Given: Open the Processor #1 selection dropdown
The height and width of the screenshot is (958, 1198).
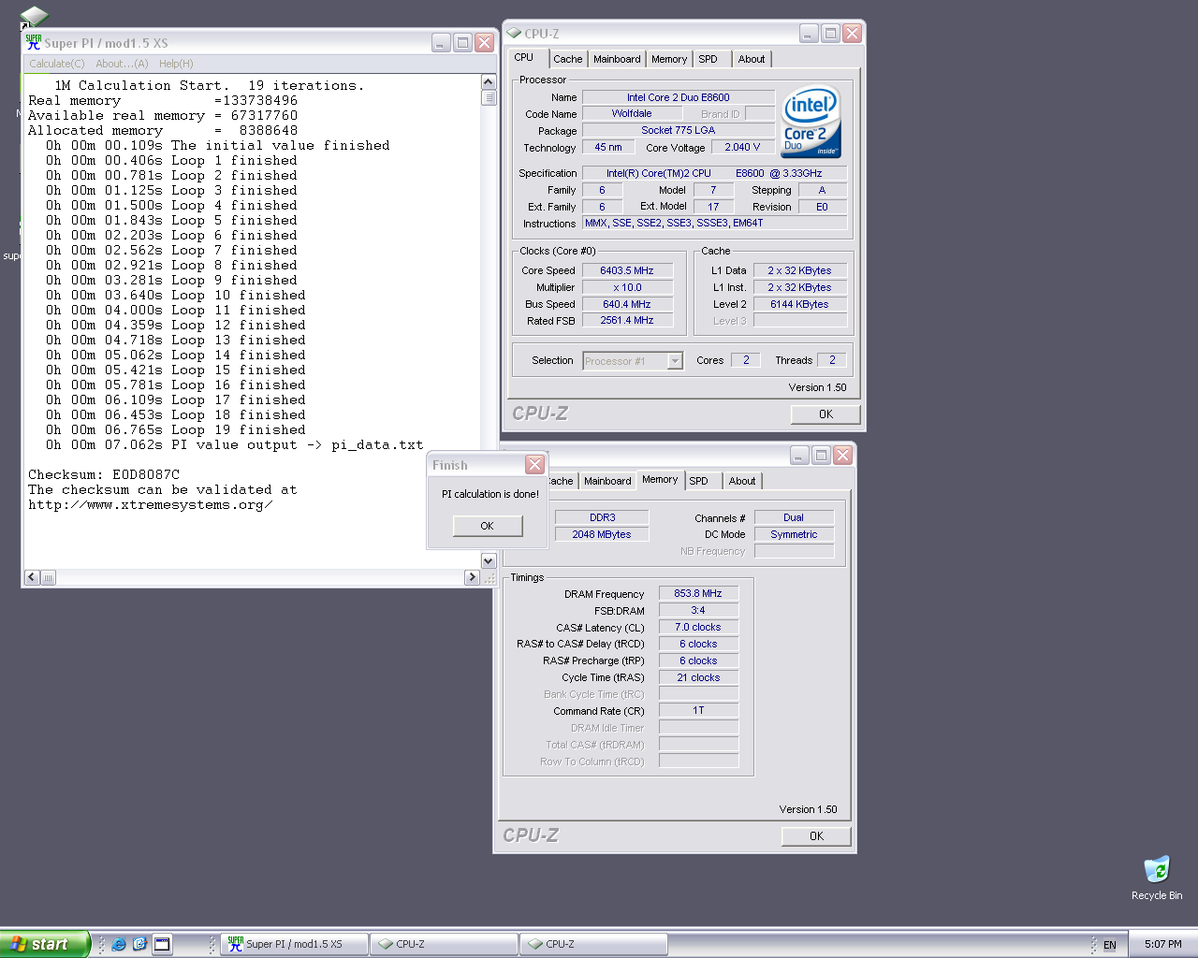Looking at the screenshot, I should 675,361.
